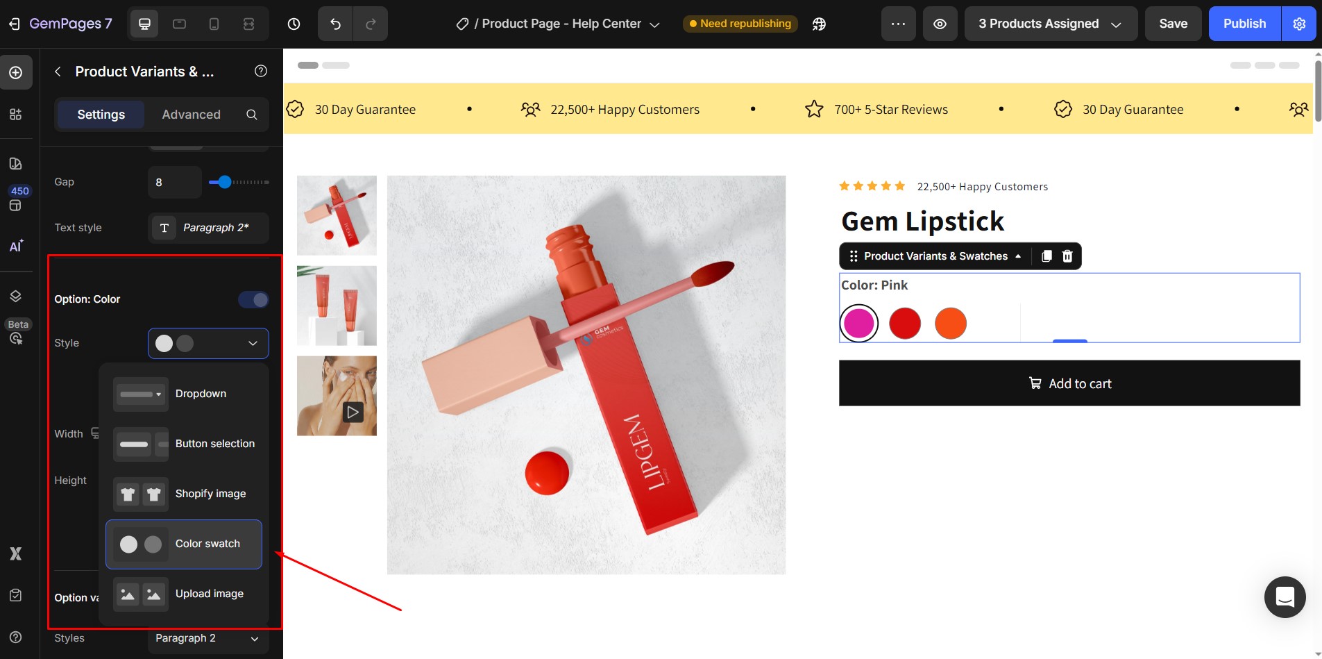Click the Undo arrow in the toolbar

tap(334, 23)
